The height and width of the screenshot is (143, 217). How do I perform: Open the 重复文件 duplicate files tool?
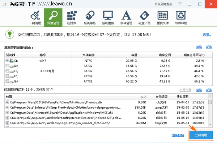point(163,18)
